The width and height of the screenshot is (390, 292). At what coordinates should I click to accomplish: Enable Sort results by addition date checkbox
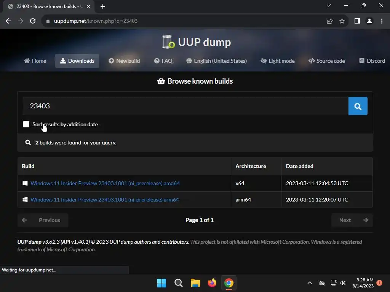tap(26, 124)
